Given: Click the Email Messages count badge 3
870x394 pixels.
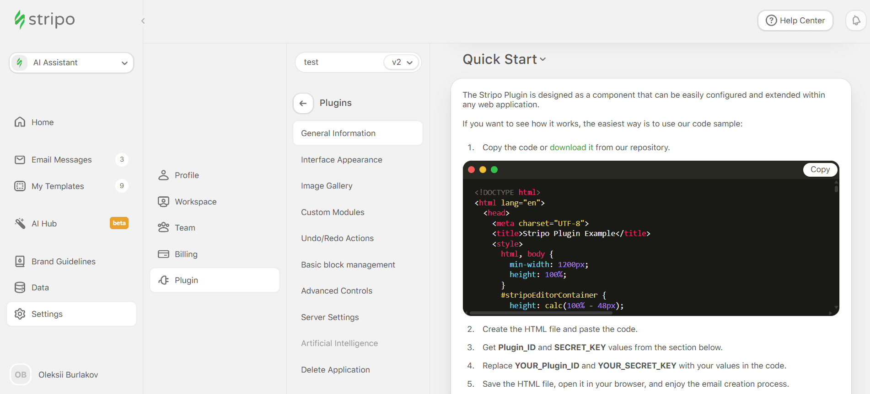Looking at the screenshot, I should [x=122, y=159].
